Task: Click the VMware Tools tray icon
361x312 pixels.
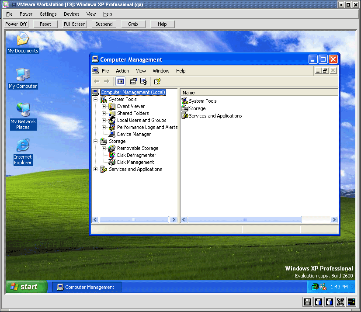Action: (x=315, y=287)
